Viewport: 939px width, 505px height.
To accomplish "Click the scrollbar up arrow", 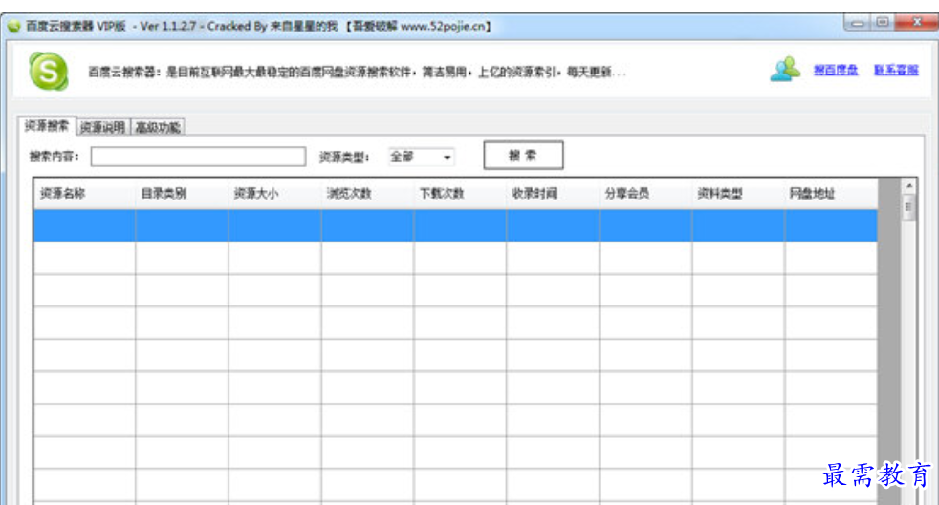I will 909,186.
